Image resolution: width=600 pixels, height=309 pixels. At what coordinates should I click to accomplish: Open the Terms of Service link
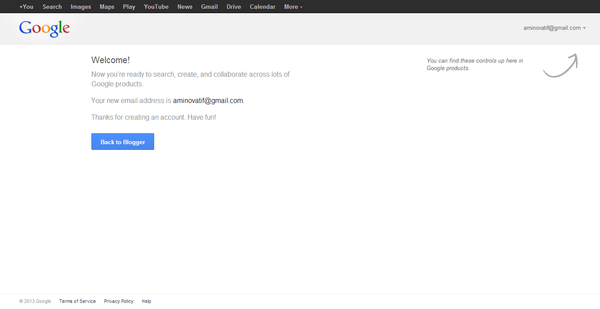pos(77,301)
